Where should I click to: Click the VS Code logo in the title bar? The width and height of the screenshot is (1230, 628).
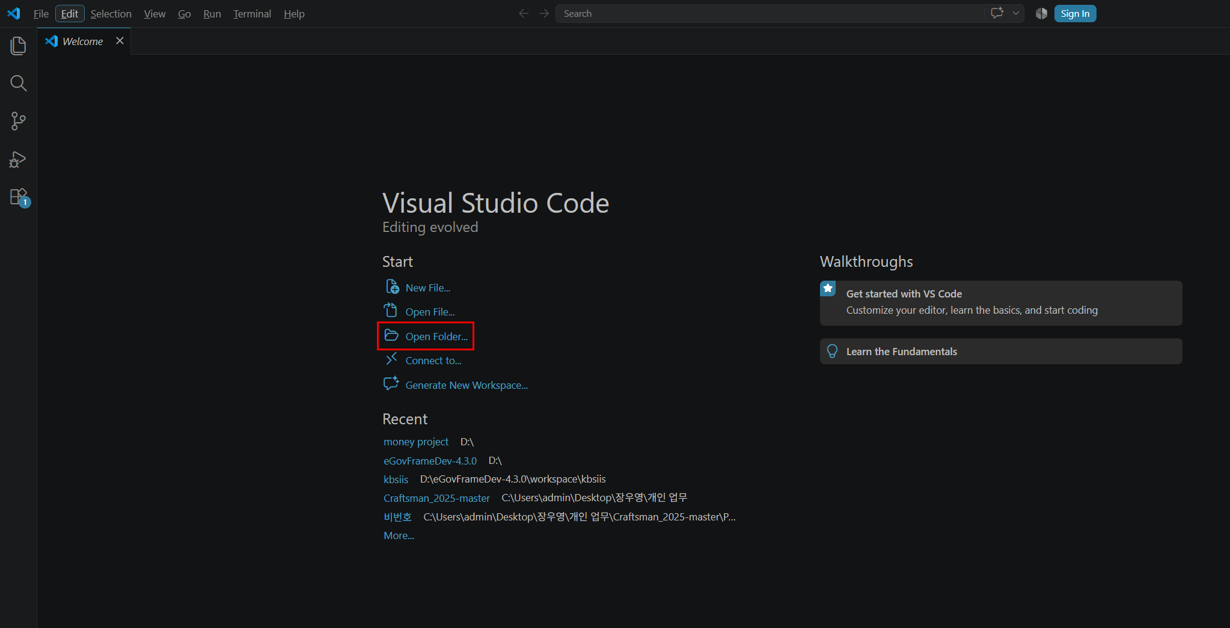coord(14,13)
